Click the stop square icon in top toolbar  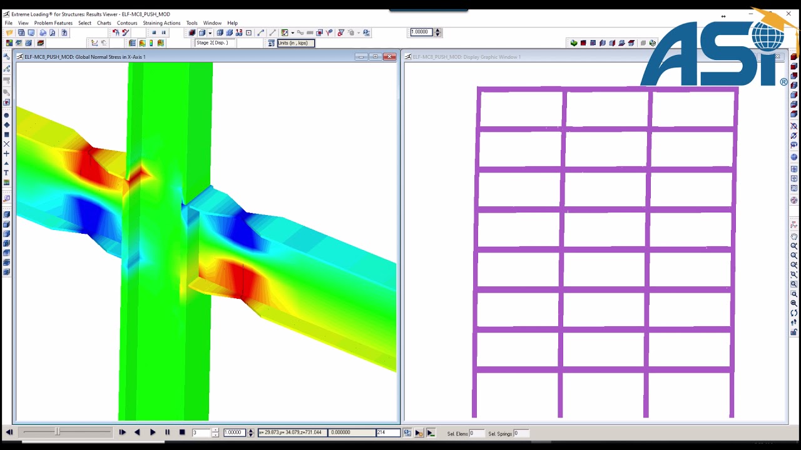154,32
